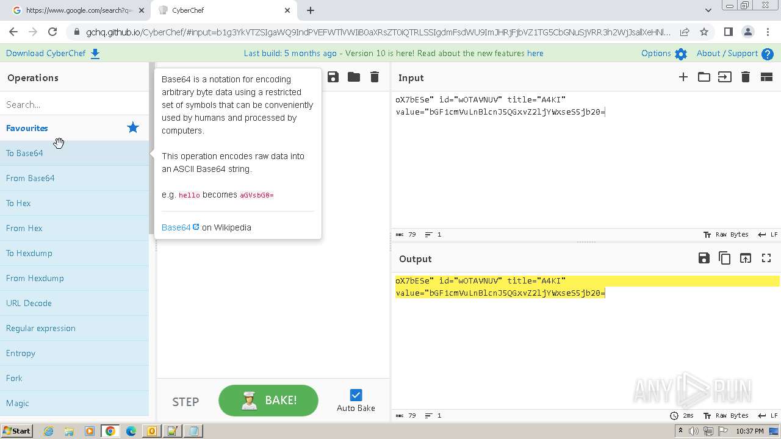Select To Hexdump operation
The height and width of the screenshot is (439, 781).
click(x=74, y=253)
